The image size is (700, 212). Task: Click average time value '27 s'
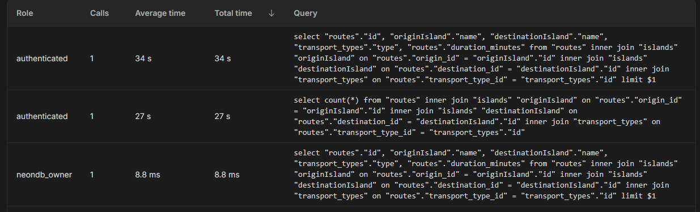pyautogui.click(x=143, y=116)
